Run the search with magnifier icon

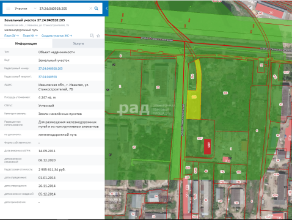(97, 9)
